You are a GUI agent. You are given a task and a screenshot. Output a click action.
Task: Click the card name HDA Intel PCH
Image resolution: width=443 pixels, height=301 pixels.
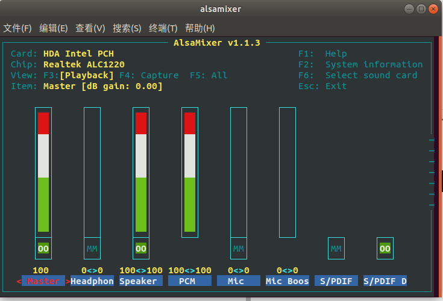[78, 54]
